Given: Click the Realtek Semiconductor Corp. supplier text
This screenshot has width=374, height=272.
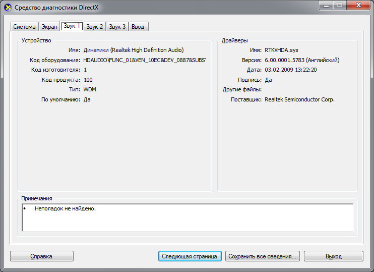Looking at the screenshot, I should [299, 99].
